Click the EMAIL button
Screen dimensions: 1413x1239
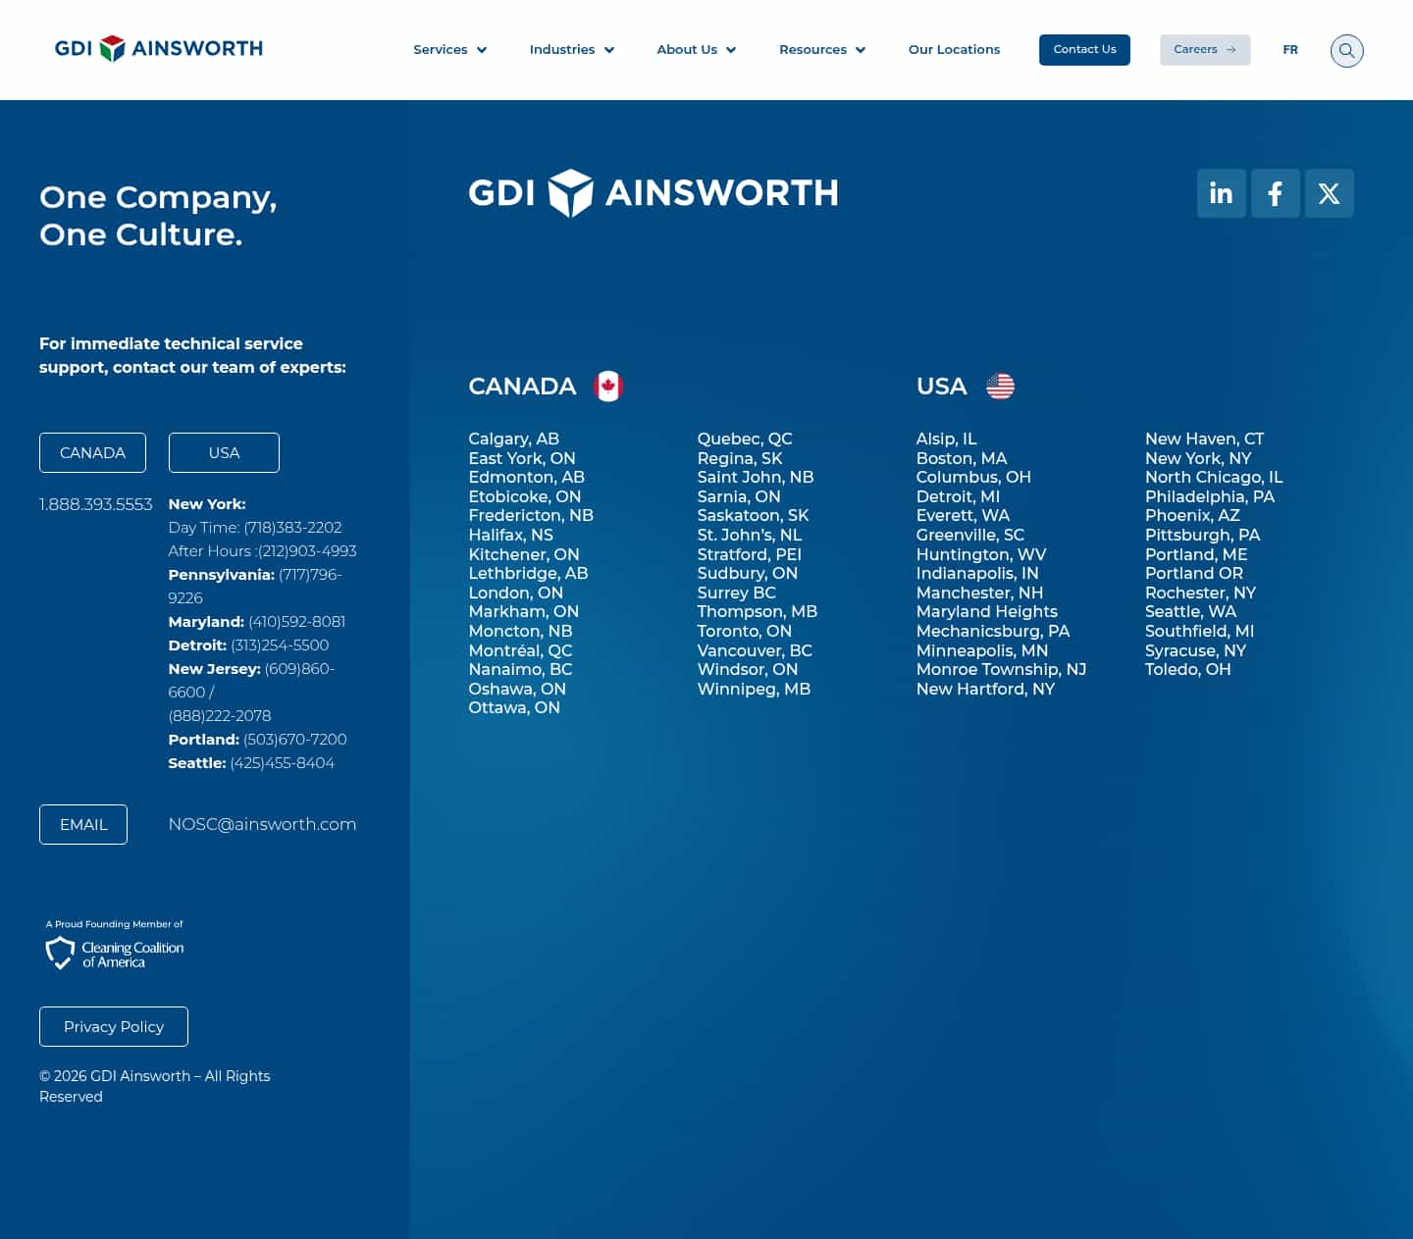[83, 824]
